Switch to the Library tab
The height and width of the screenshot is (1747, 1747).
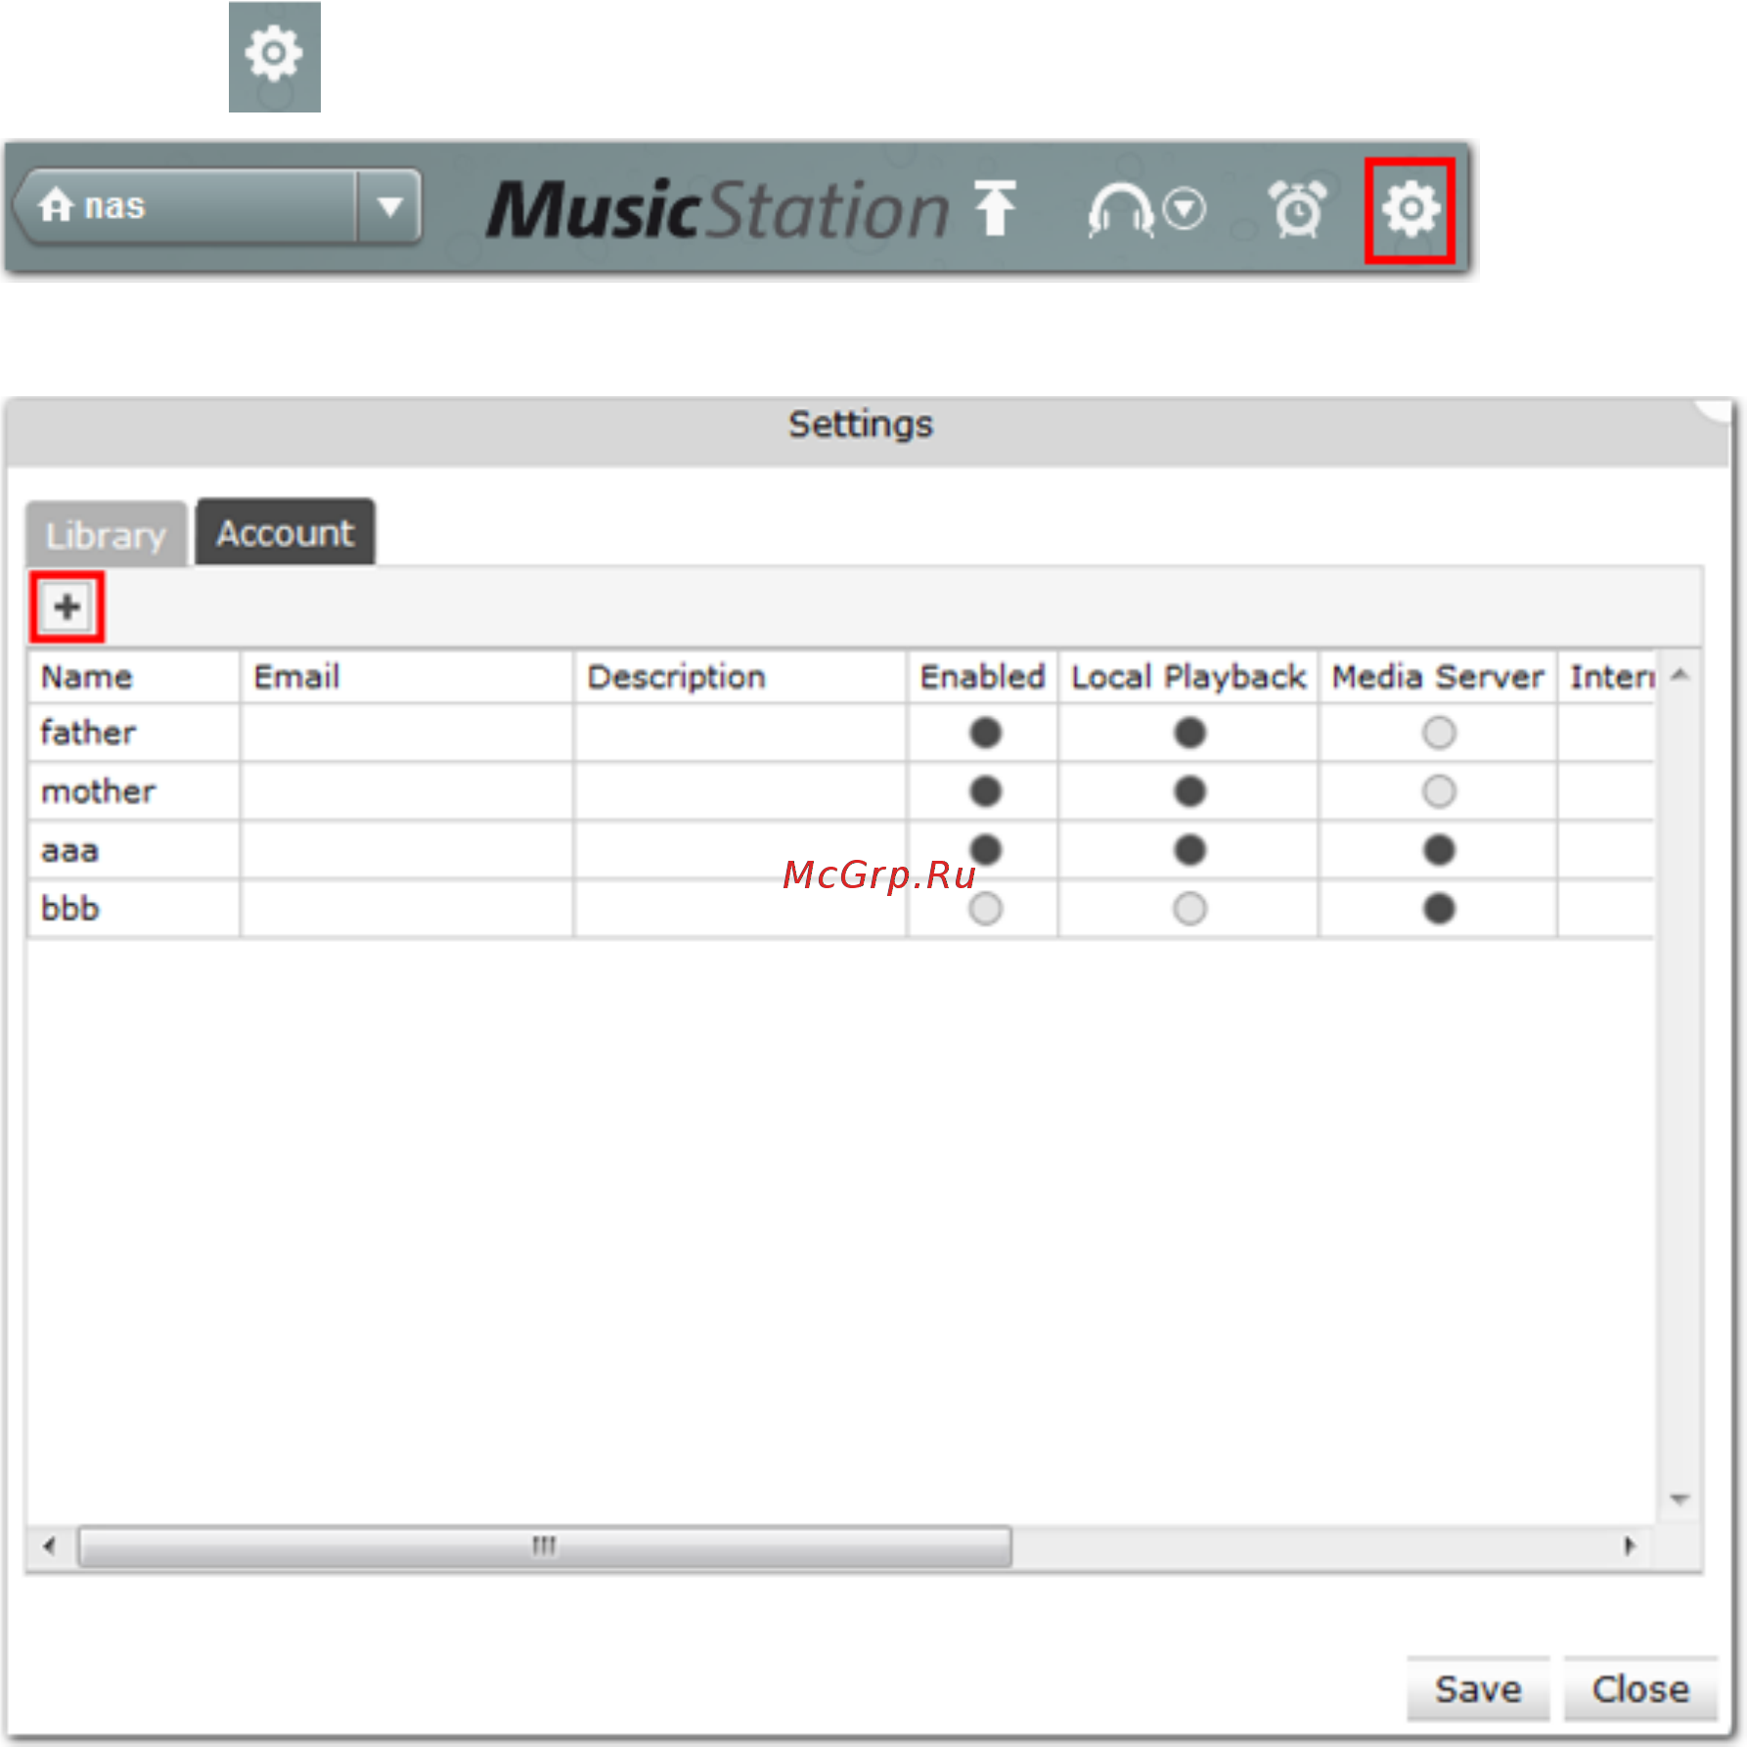click(x=106, y=534)
